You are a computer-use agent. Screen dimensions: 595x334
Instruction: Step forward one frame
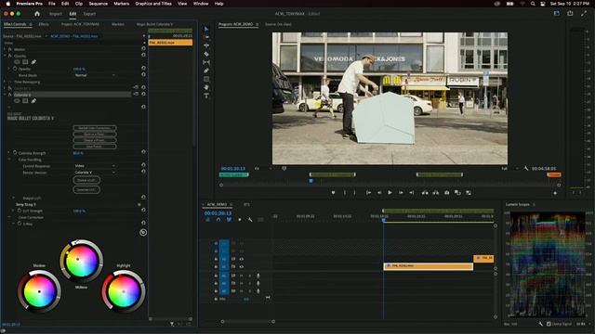tap(401, 193)
